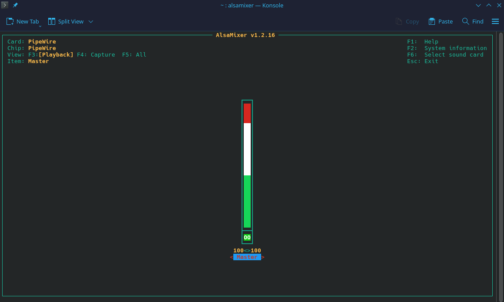Screen dimensions: 504x302
Task: Select the Master channel label
Action: [247, 257]
